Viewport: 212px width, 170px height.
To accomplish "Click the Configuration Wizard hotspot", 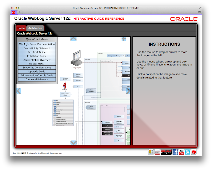I will point(65,94).
